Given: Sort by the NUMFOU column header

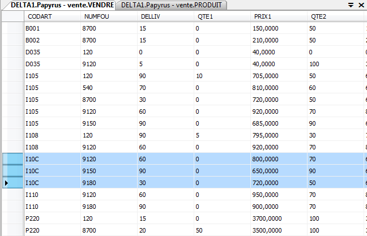Looking at the screenshot, I should point(109,16).
